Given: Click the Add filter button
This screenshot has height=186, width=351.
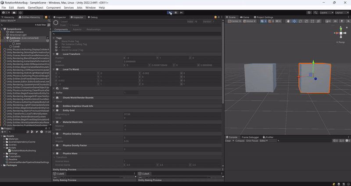Looking at the screenshot, I should point(41,25).
